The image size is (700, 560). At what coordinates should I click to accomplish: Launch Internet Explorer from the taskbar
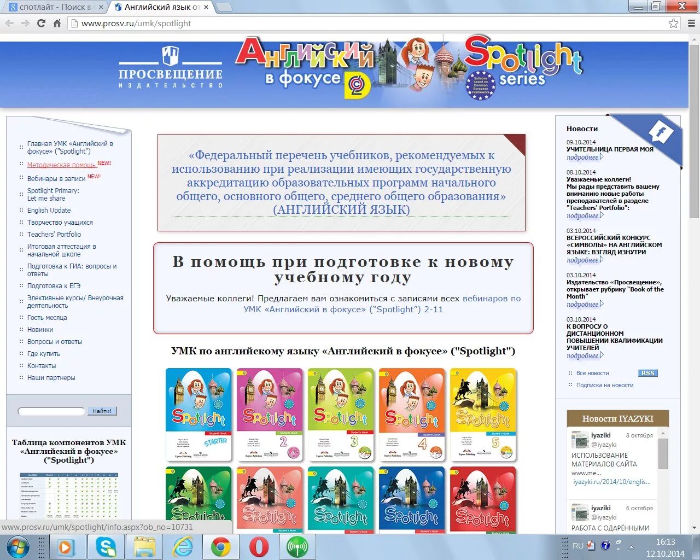pyautogui.click(x=183, y=547)
